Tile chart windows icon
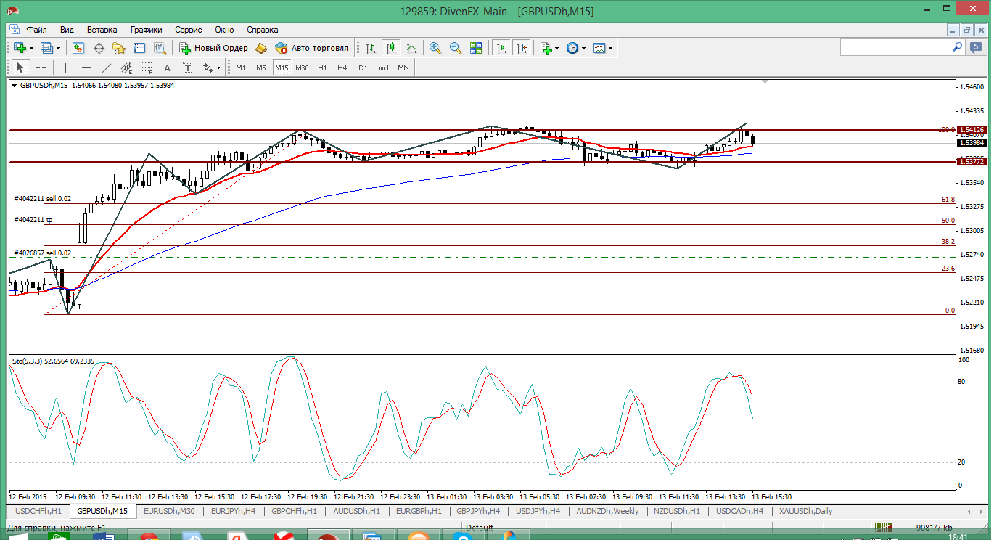The width and height of the screenshot is (994, 540). click(476, 48)
